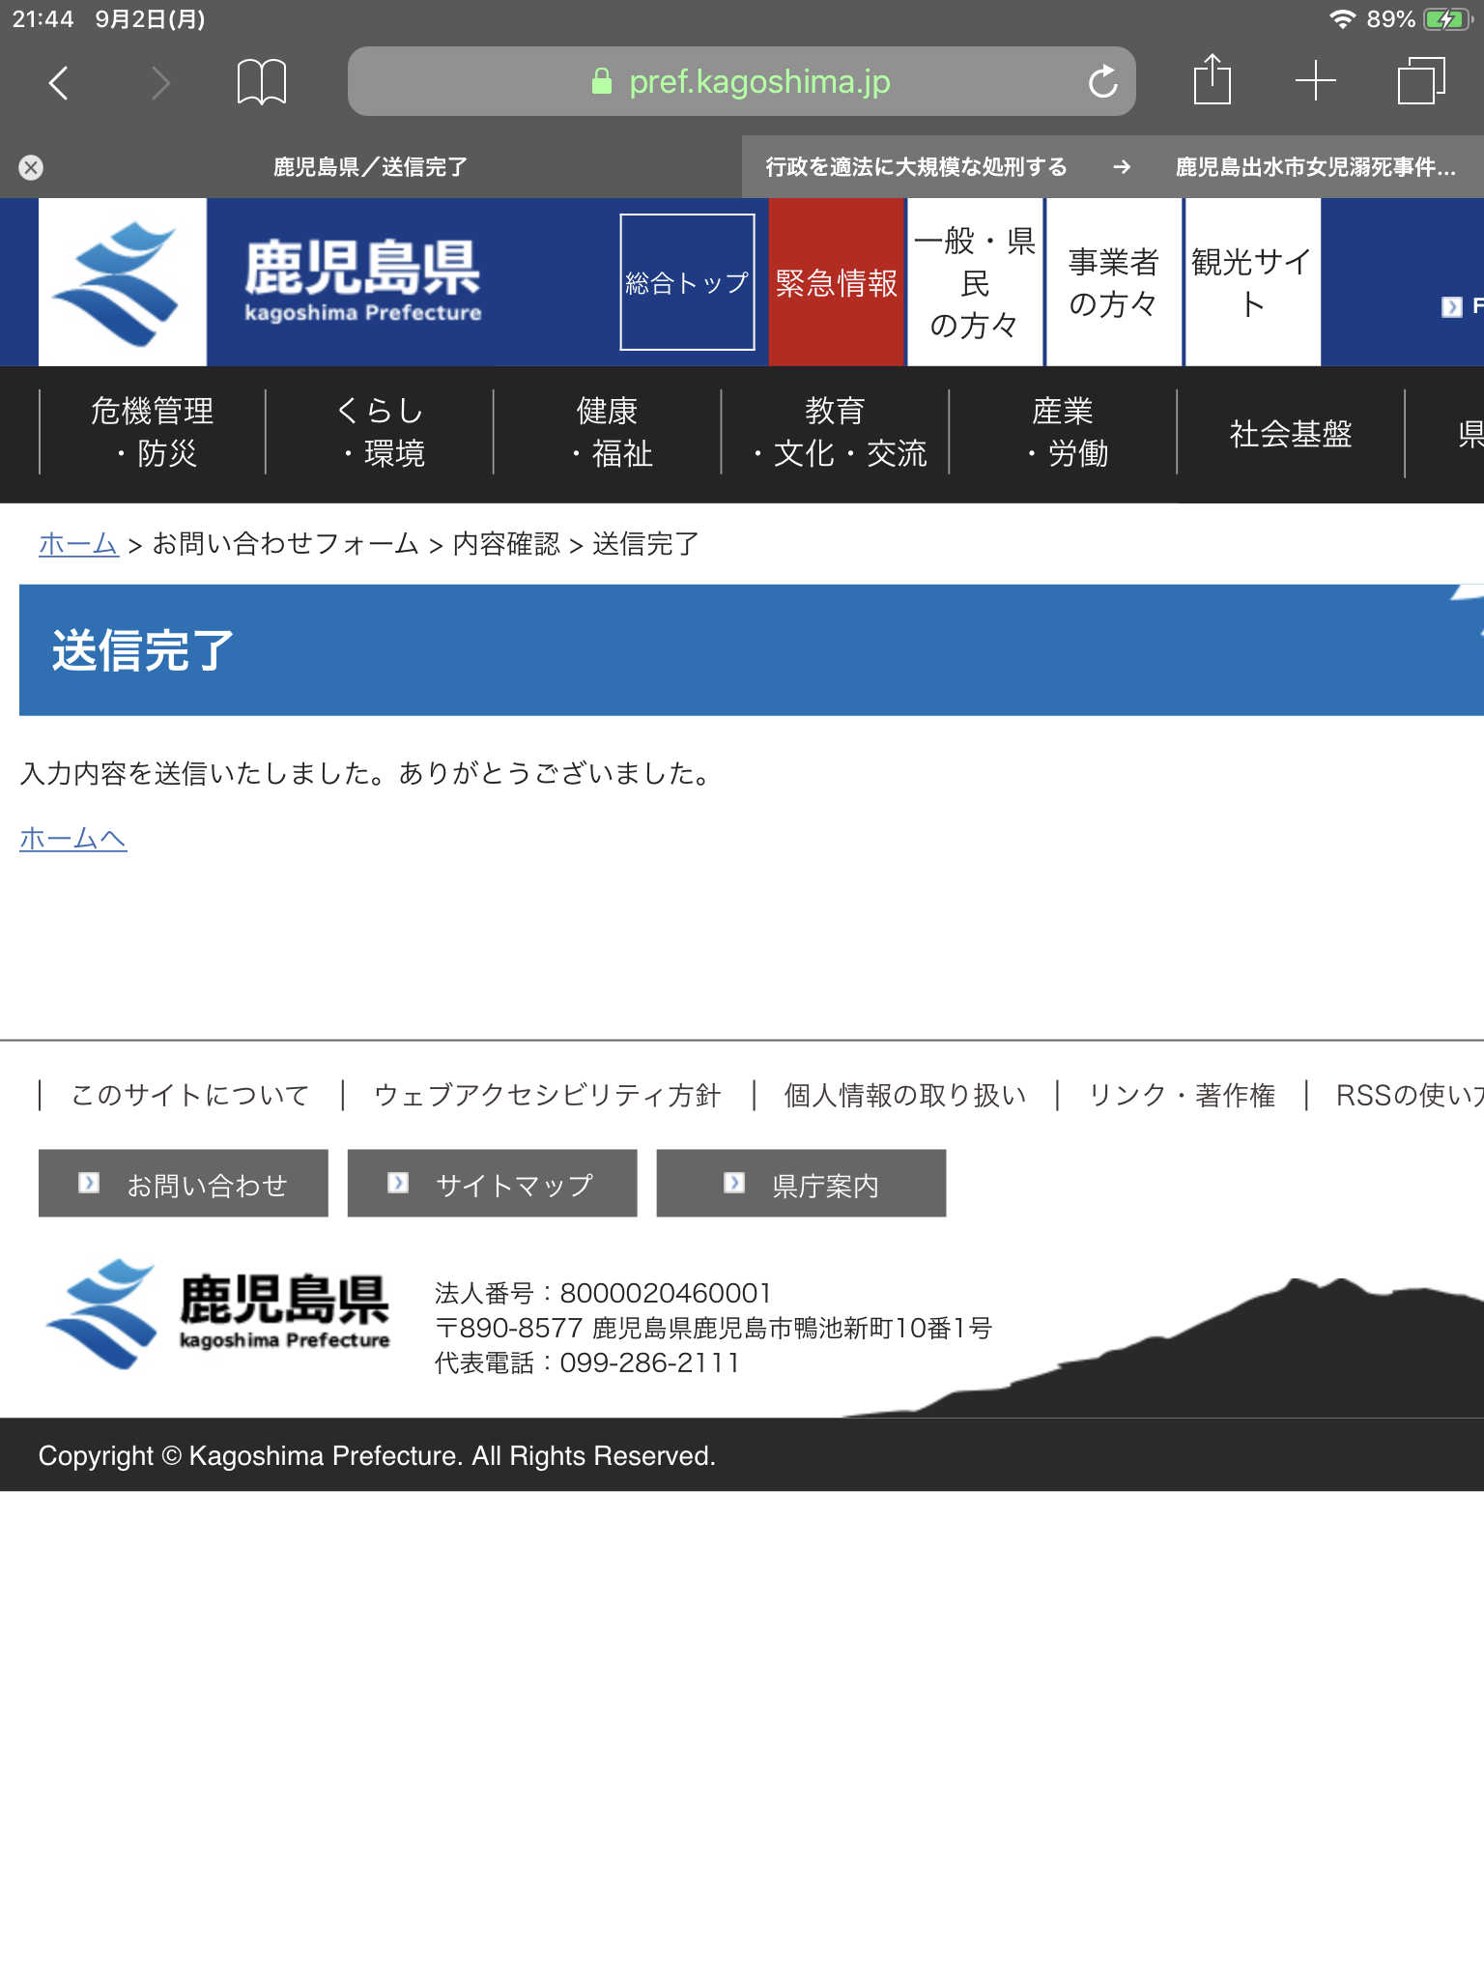Close the 鹿児島県／送信完了 tab
The width and height of the screenshot is (1484, 1979).
click(31, 167)
